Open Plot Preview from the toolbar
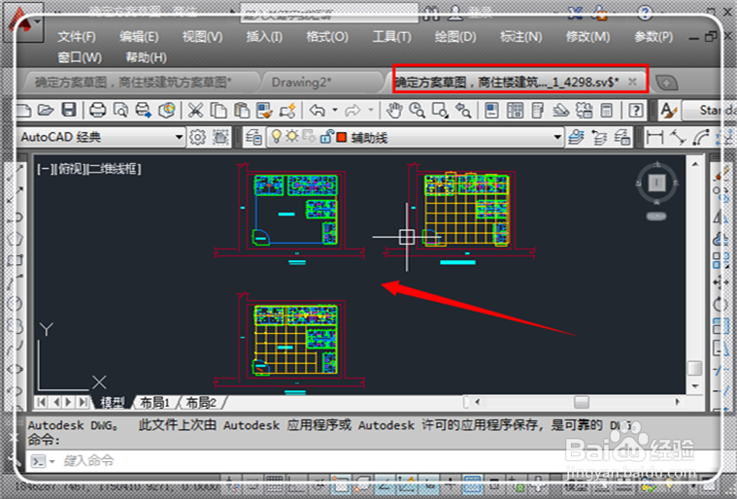 120,111
